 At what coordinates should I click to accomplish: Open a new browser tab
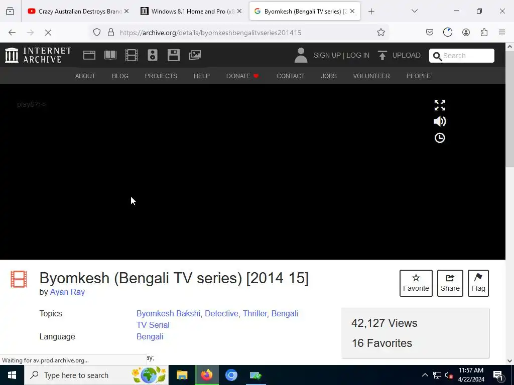click(x=371, y=12)
